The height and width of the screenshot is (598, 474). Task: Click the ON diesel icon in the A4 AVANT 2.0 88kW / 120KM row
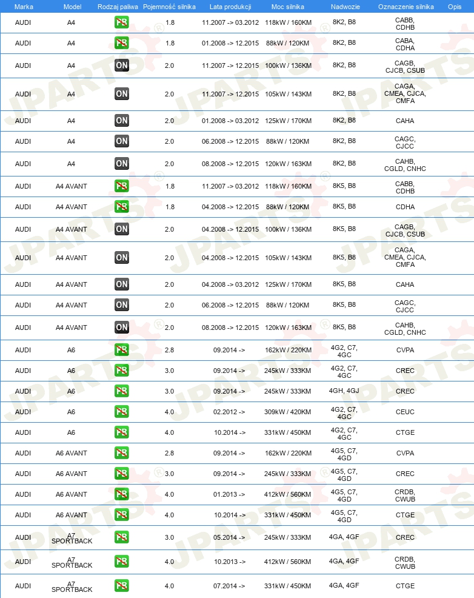(x=122, y=305)
